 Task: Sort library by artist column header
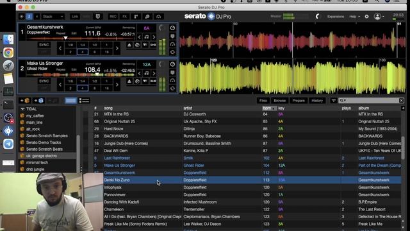point(188,108)
